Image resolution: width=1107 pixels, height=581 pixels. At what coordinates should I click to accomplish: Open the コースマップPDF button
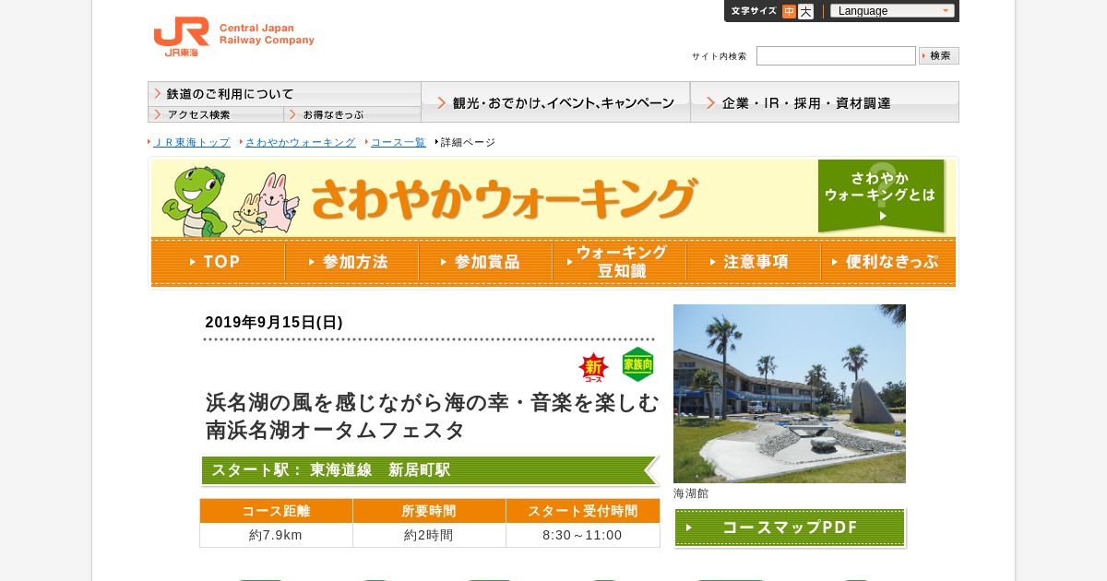coord(790,528)
